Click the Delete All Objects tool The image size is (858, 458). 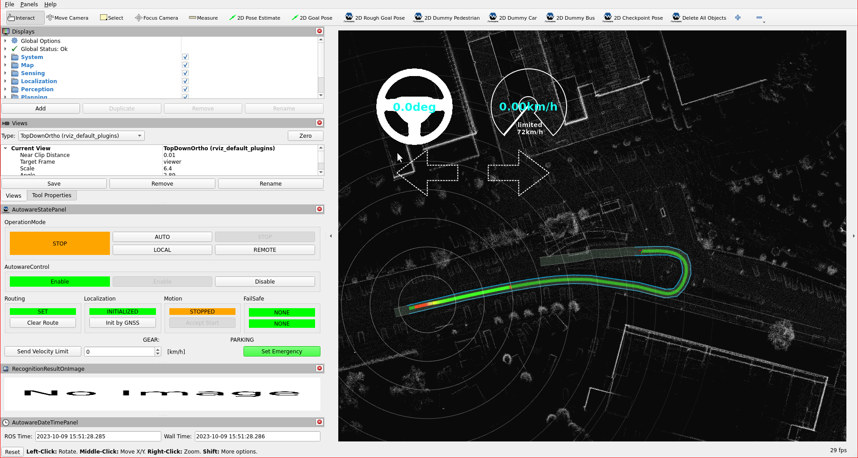[x=699, y=18]
